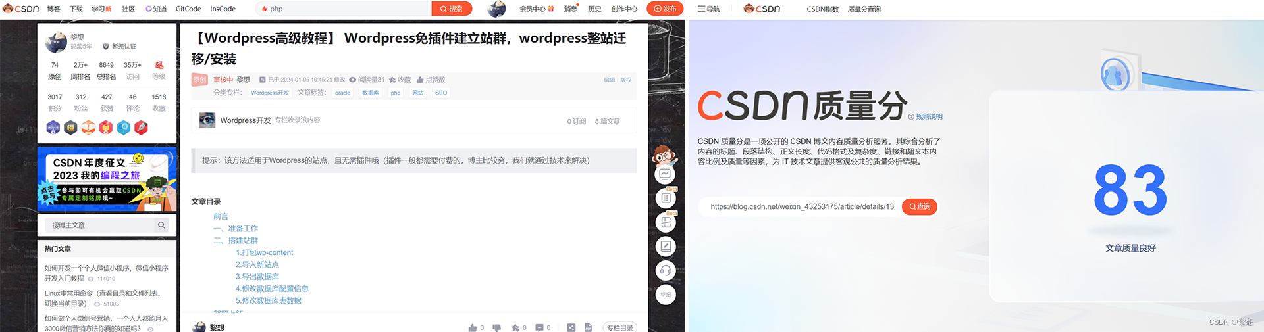Open 历史 history in the top navigation

[x=594, y=9]
